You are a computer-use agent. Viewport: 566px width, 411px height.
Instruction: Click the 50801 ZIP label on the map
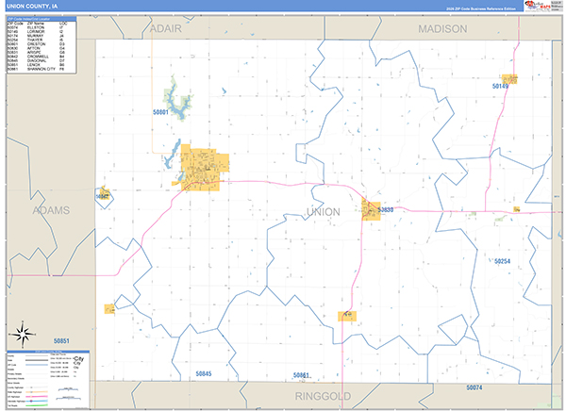click(160, 112)
